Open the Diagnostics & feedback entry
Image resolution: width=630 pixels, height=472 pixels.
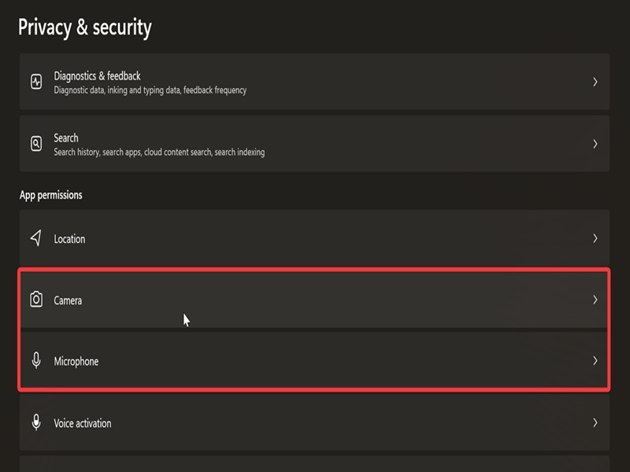[x=314, y=82]
